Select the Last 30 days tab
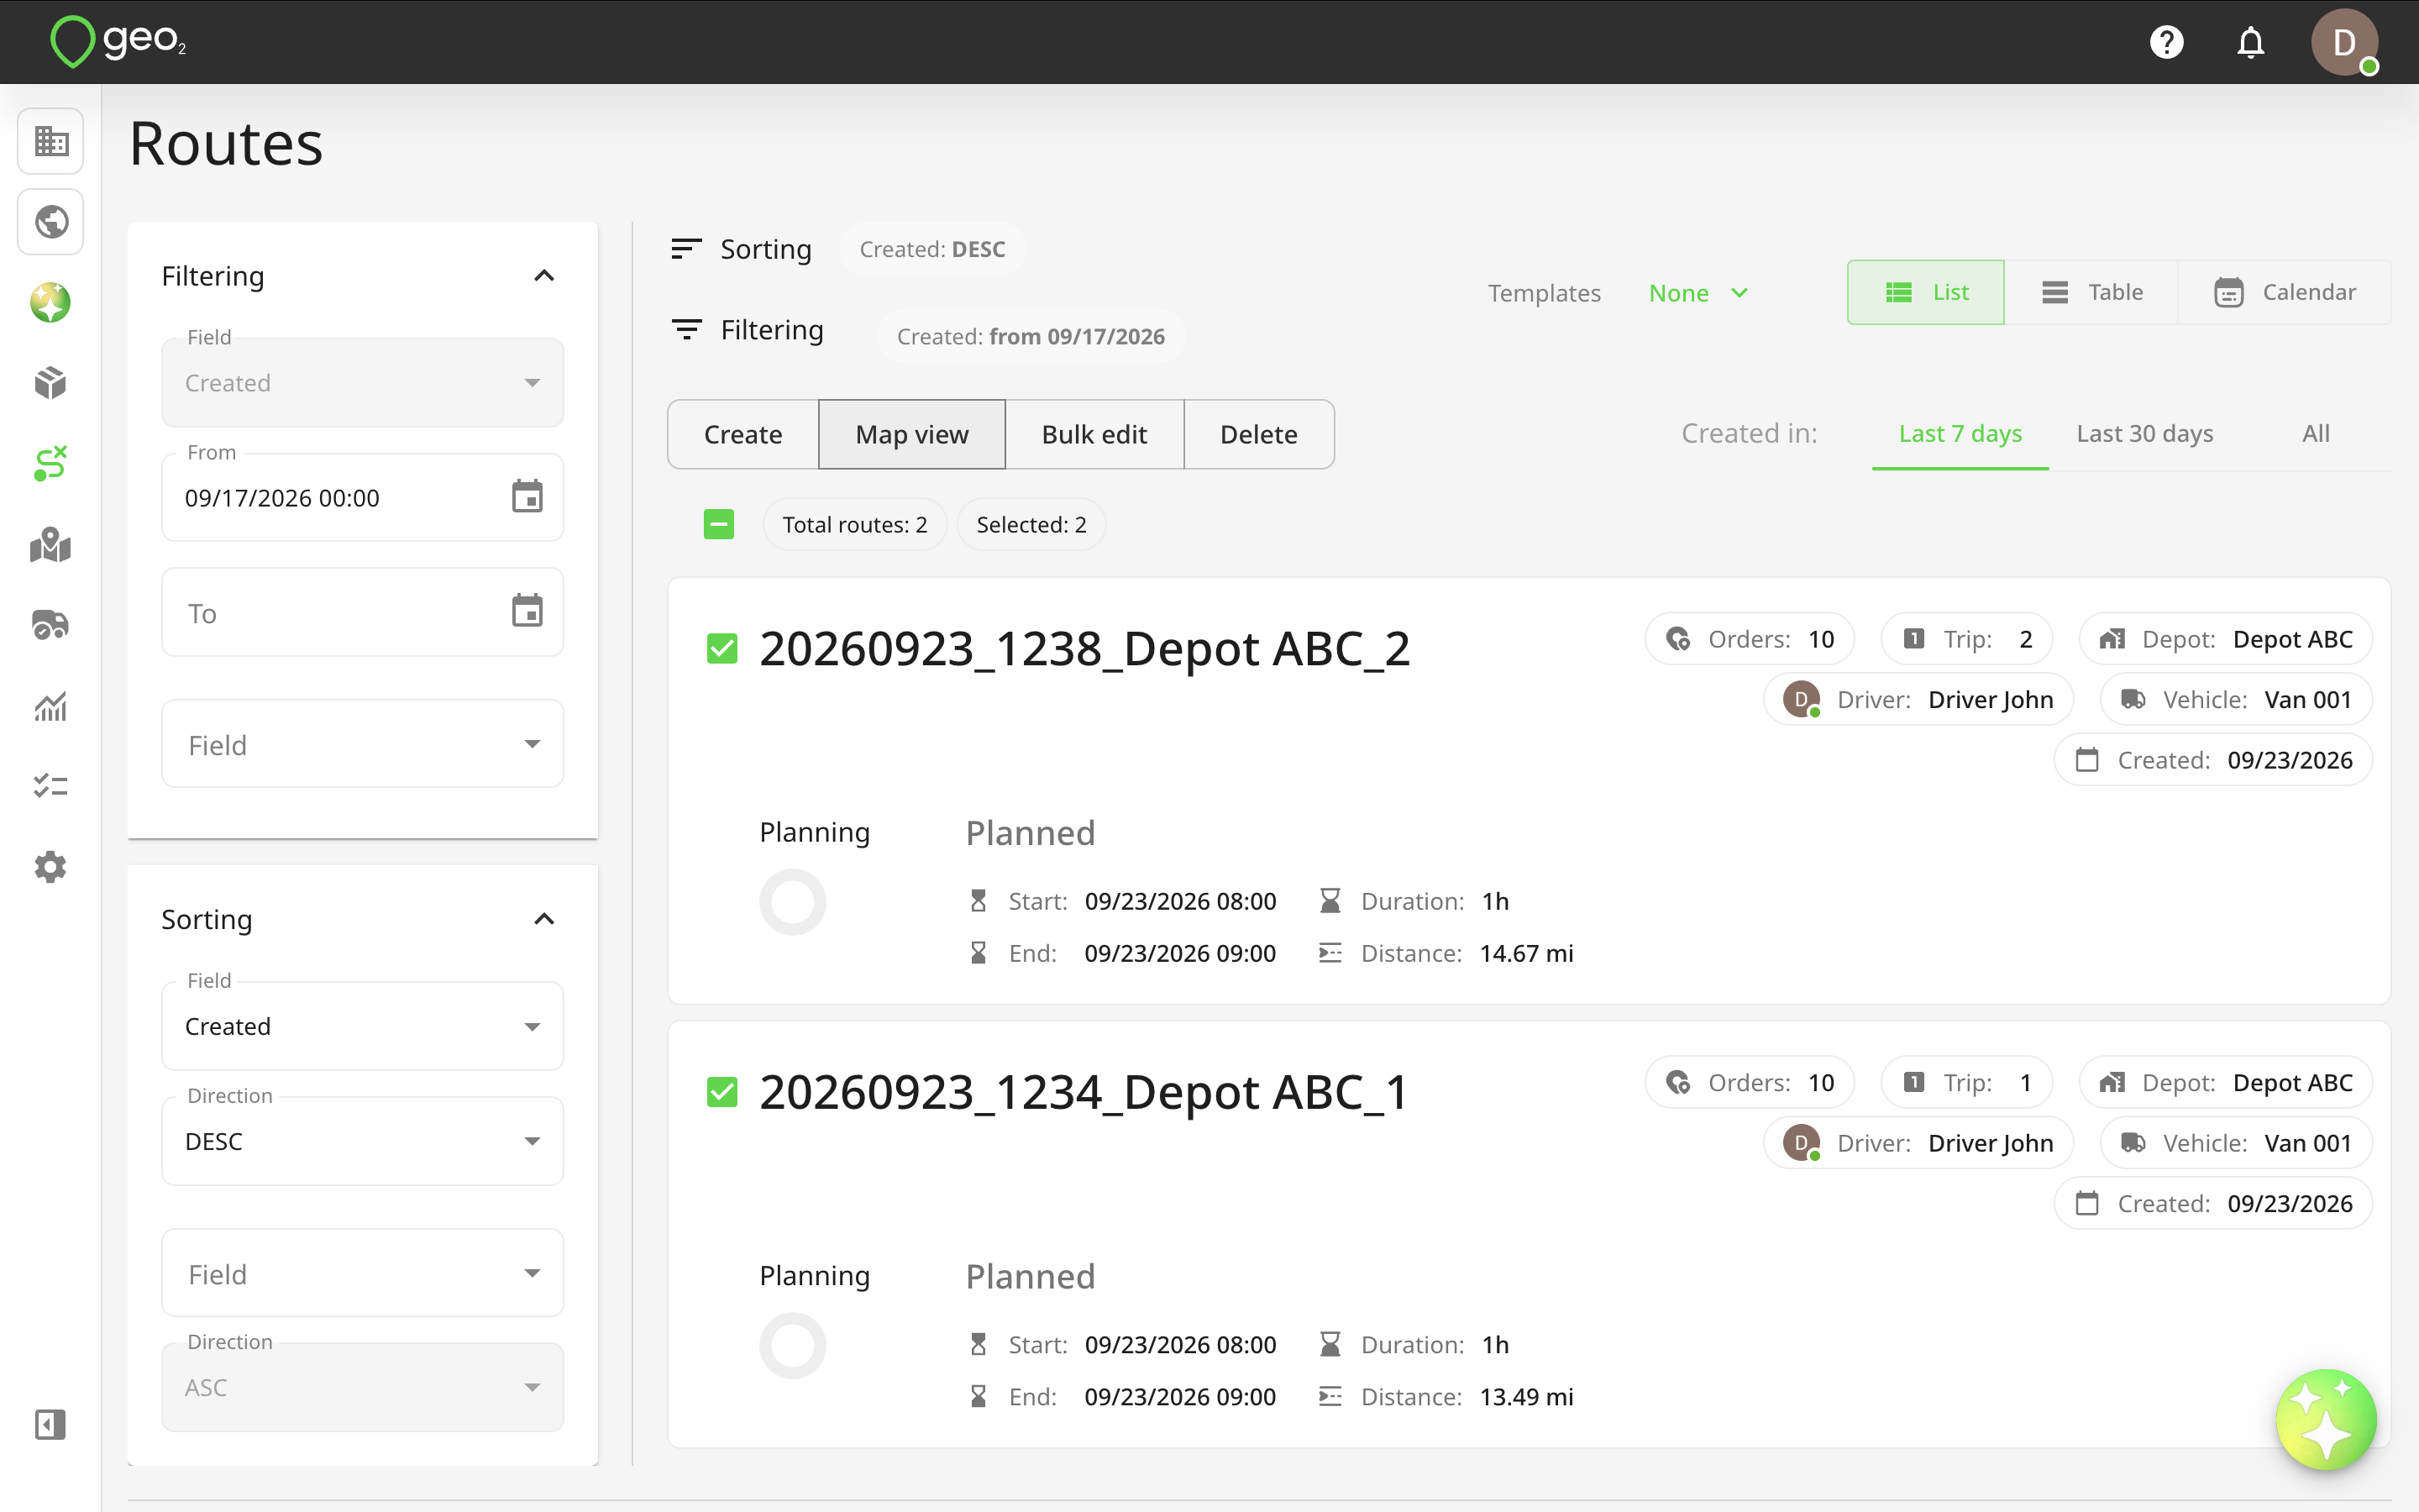Image resolution: width=2419 pixels, height=1512 pixels. [2145, 434]
